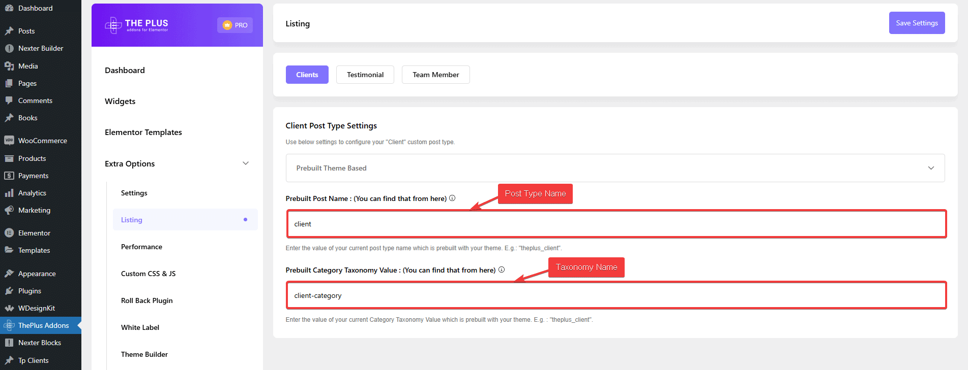Click the info icon beside Prebuilt Post Name

(x=452, y=198)
